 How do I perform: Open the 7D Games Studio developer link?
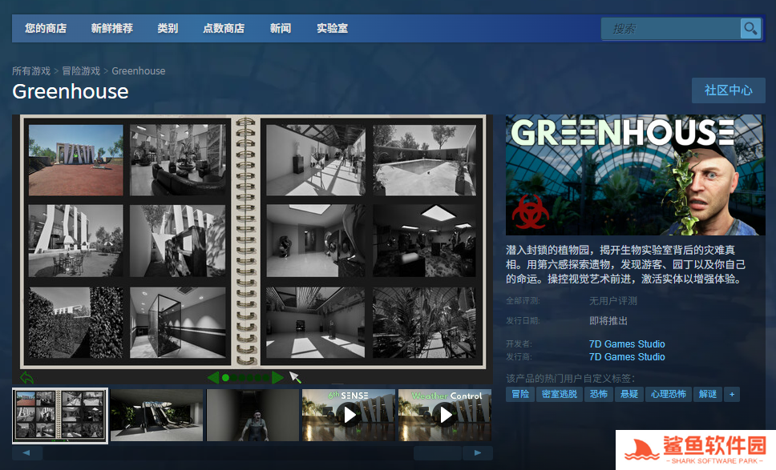pyautogui.click(x=627, y=344)
